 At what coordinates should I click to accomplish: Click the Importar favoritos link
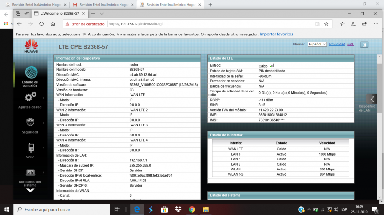point(276,34)
